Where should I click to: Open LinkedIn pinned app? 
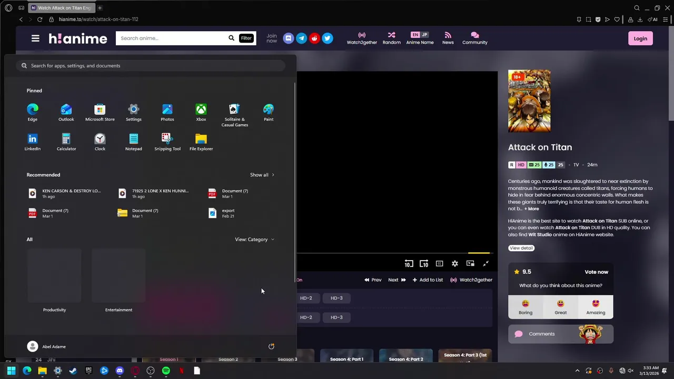tap(33, 142)
